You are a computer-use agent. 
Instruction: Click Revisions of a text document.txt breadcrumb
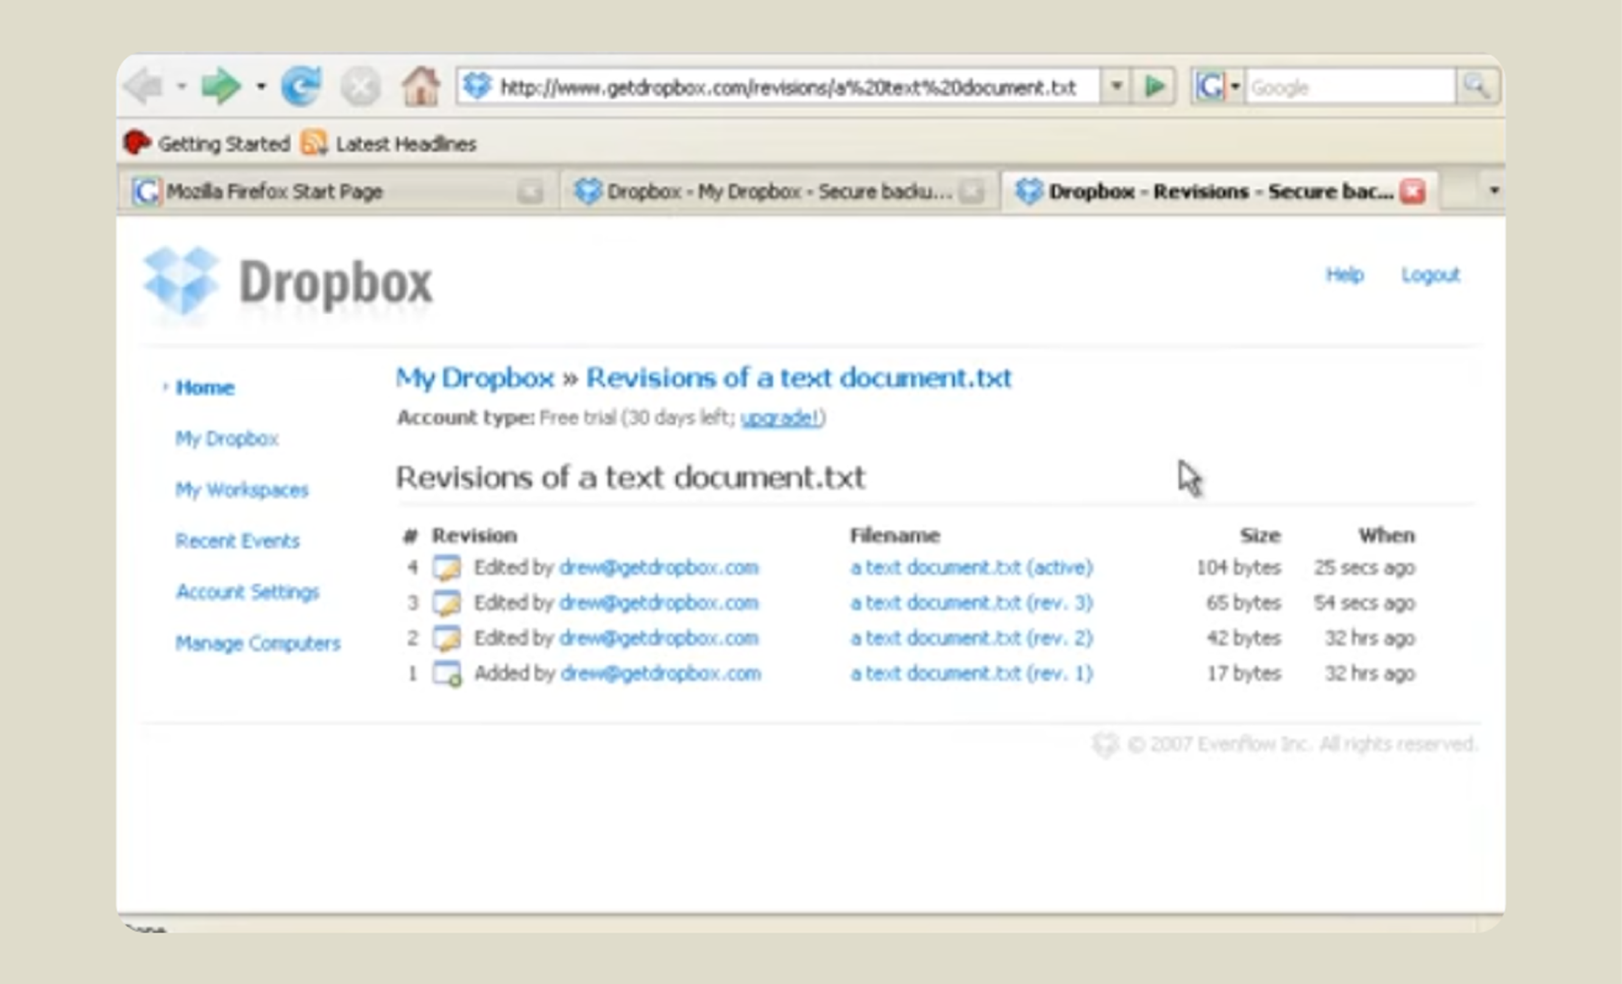[x=798, y=378]
